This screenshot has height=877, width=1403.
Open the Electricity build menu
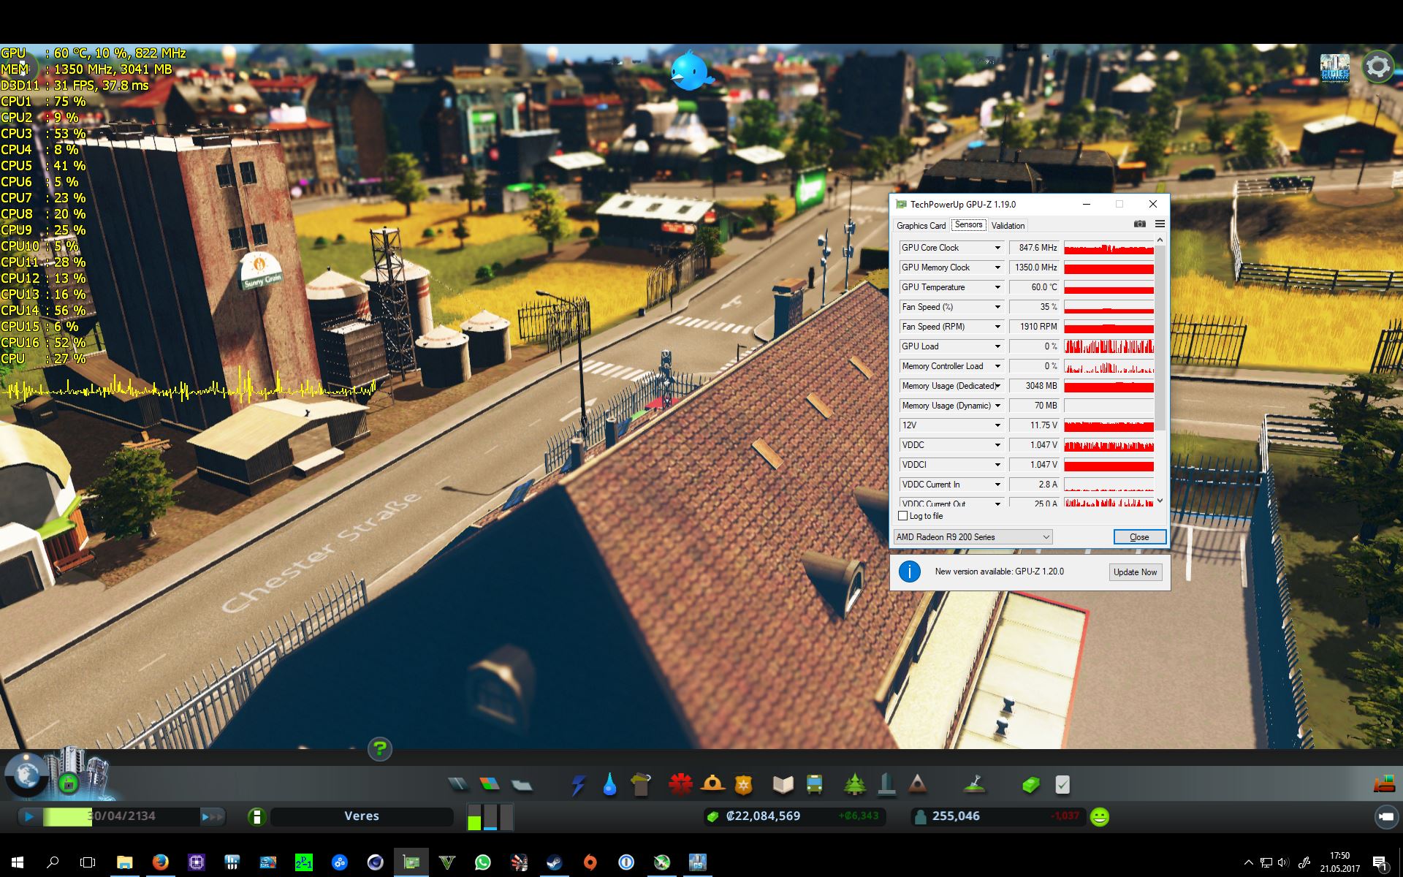pyautogui.click(x=578, y=786)
